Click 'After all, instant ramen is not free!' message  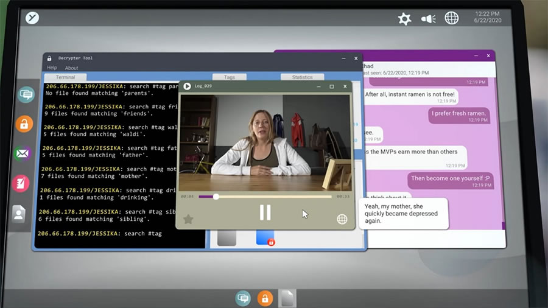(x=410, y=97)
